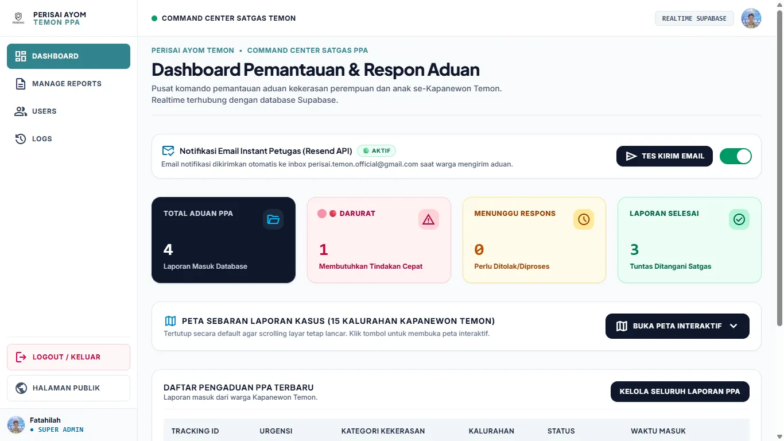Click the Manage Reports document icon
This screenshot has width=784, height=441.
coord(21,84)
